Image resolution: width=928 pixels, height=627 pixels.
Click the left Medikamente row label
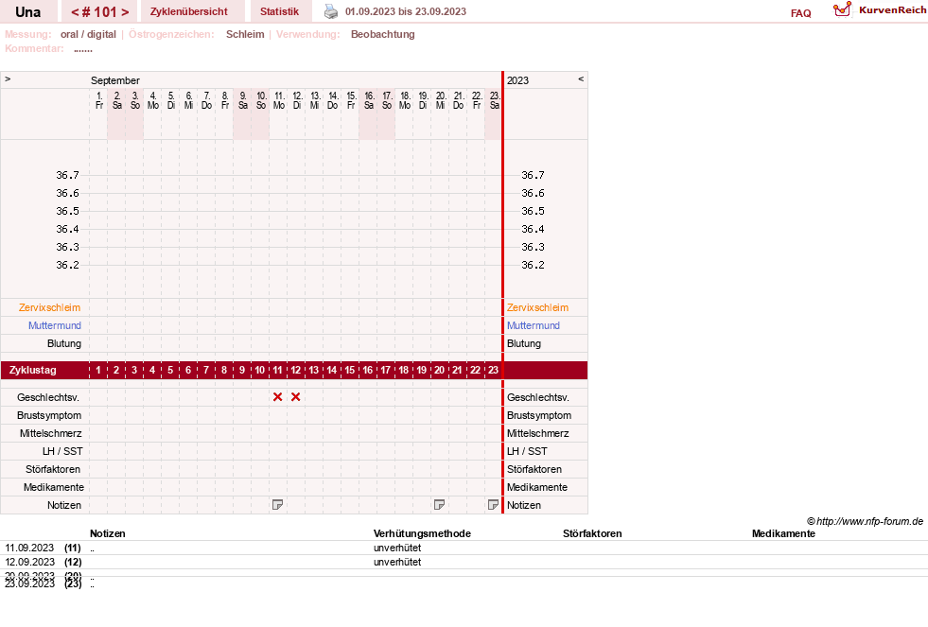(54, 487)
